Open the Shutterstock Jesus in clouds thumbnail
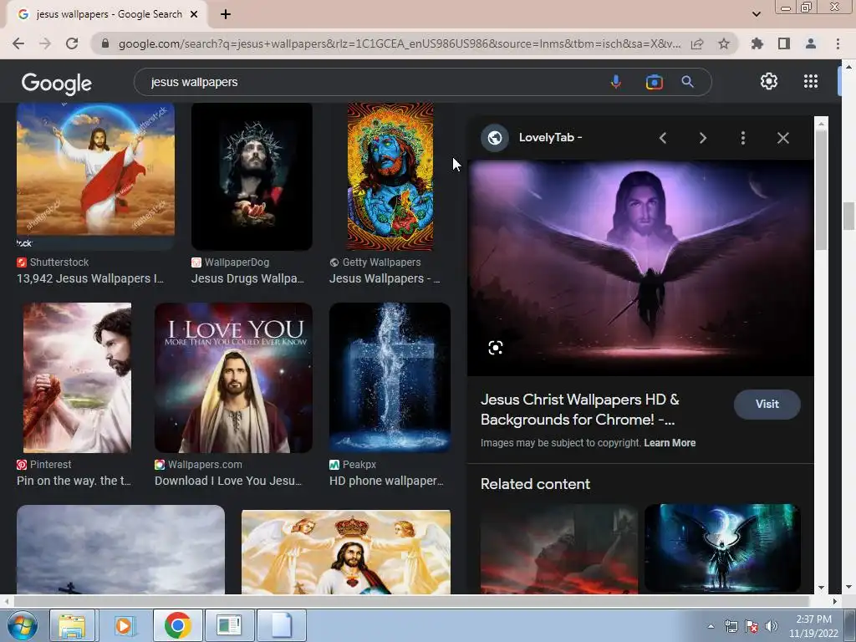This screenshot has height=642, width=856. coord(95,176)
